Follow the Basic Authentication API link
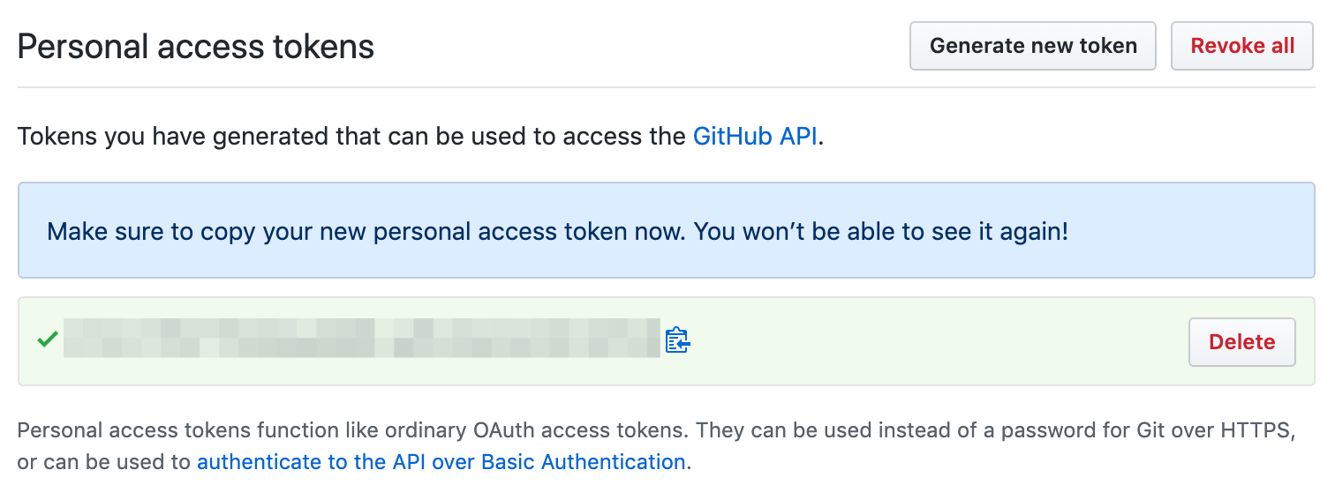 (x=441, y=462)
